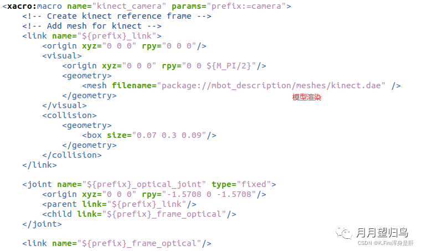Click the WeChat logo icon in watermark

tap(346, 233)
